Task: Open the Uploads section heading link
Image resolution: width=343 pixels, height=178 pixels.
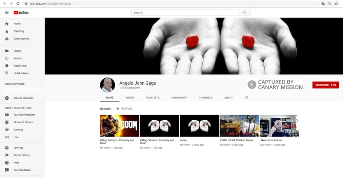Action: (105, 109)
